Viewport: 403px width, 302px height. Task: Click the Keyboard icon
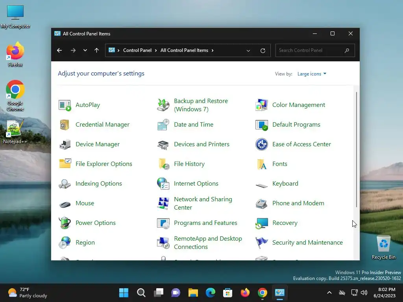262,186
